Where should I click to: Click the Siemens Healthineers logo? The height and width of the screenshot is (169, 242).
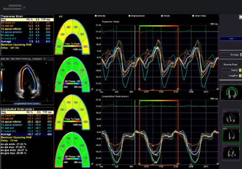pyautogui.click(x=14, y=7)
